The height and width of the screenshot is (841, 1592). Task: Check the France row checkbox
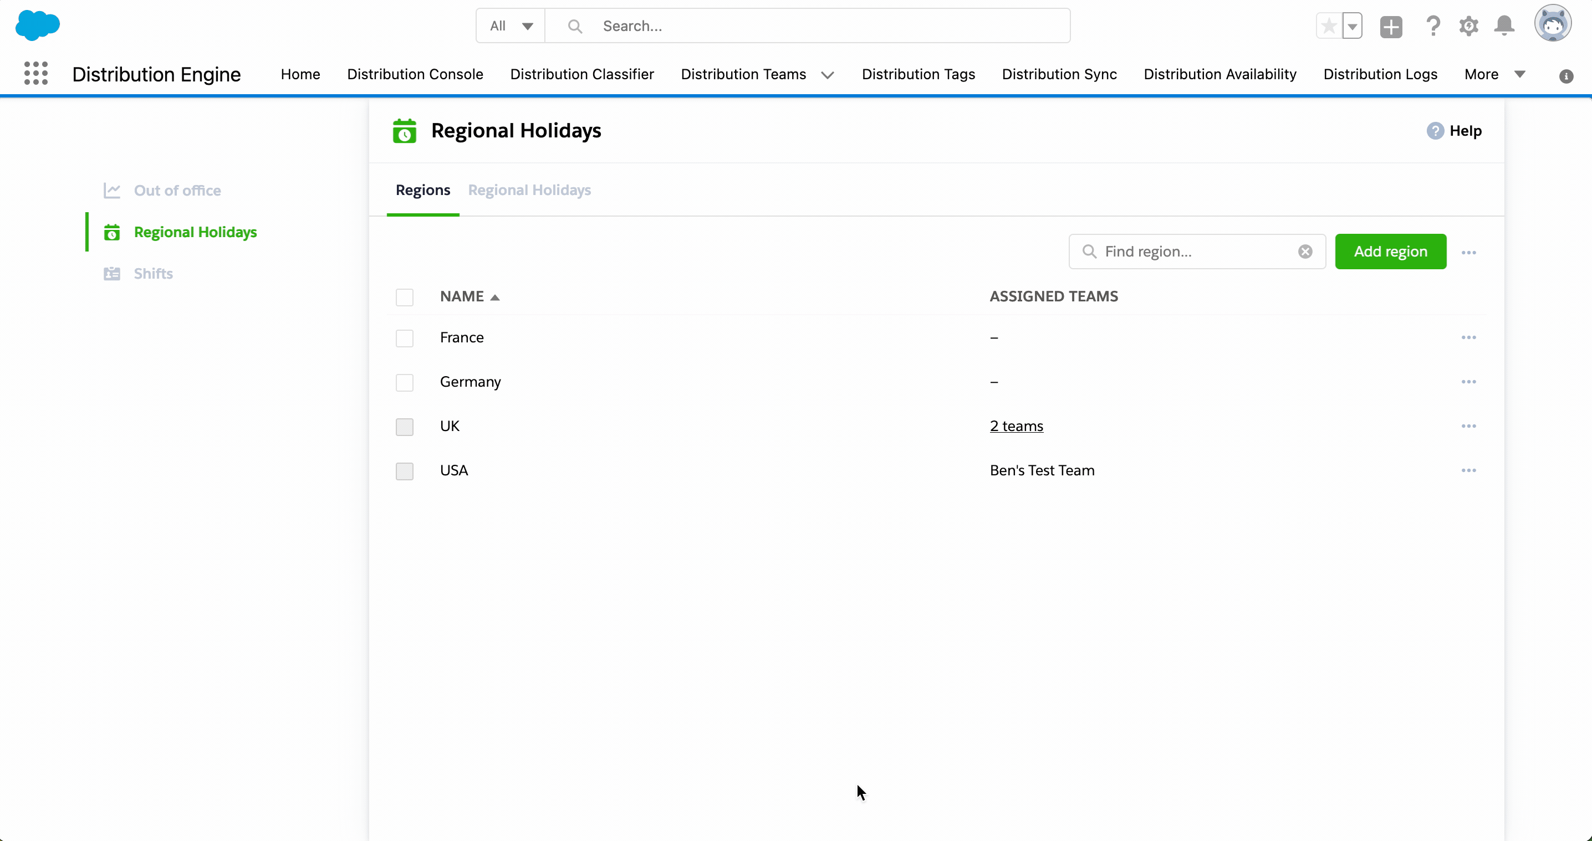click(x=405, y=338)
